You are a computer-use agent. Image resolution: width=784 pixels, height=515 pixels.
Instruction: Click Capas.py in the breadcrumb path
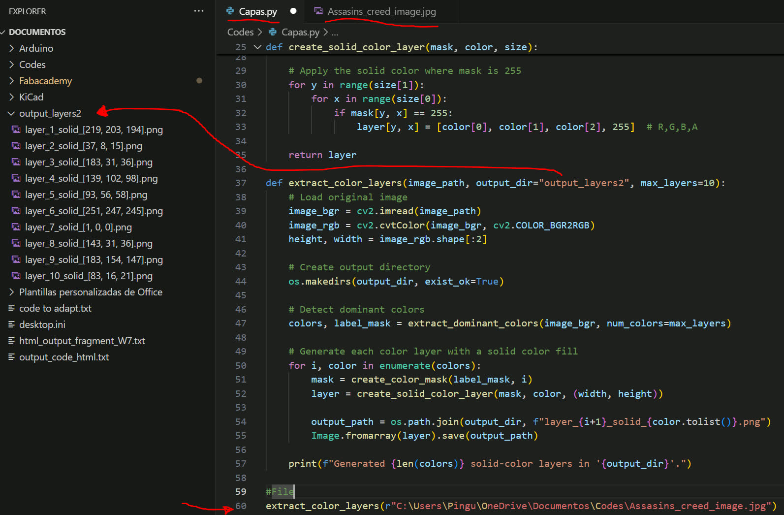(x=300, y=32)
